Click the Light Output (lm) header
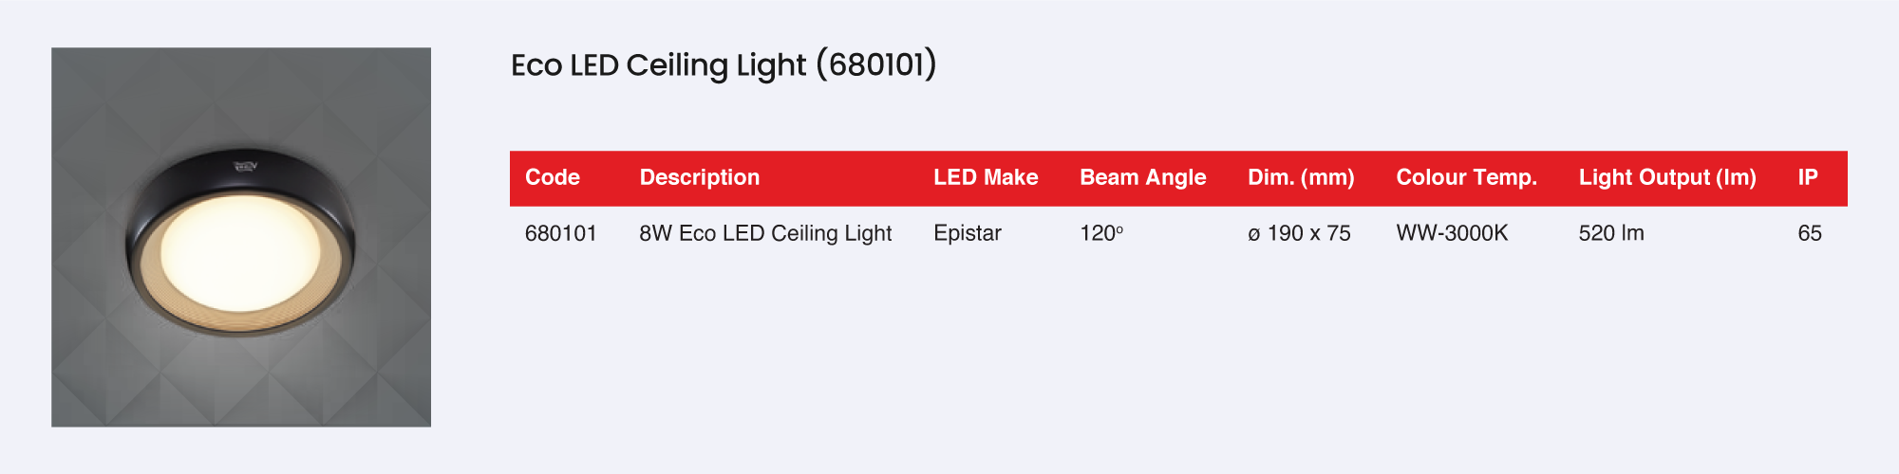The height and width of the screenshot is (474, 1899). point(1667,177)
